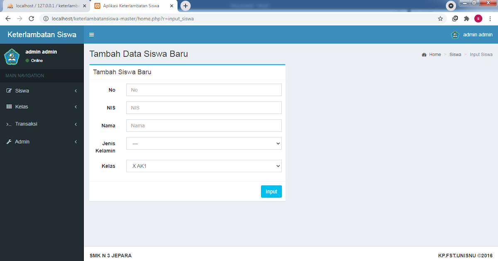Open the tab search dropdown circle icon
Viewport: 498px width, 261px height.
tap(451, 6)
